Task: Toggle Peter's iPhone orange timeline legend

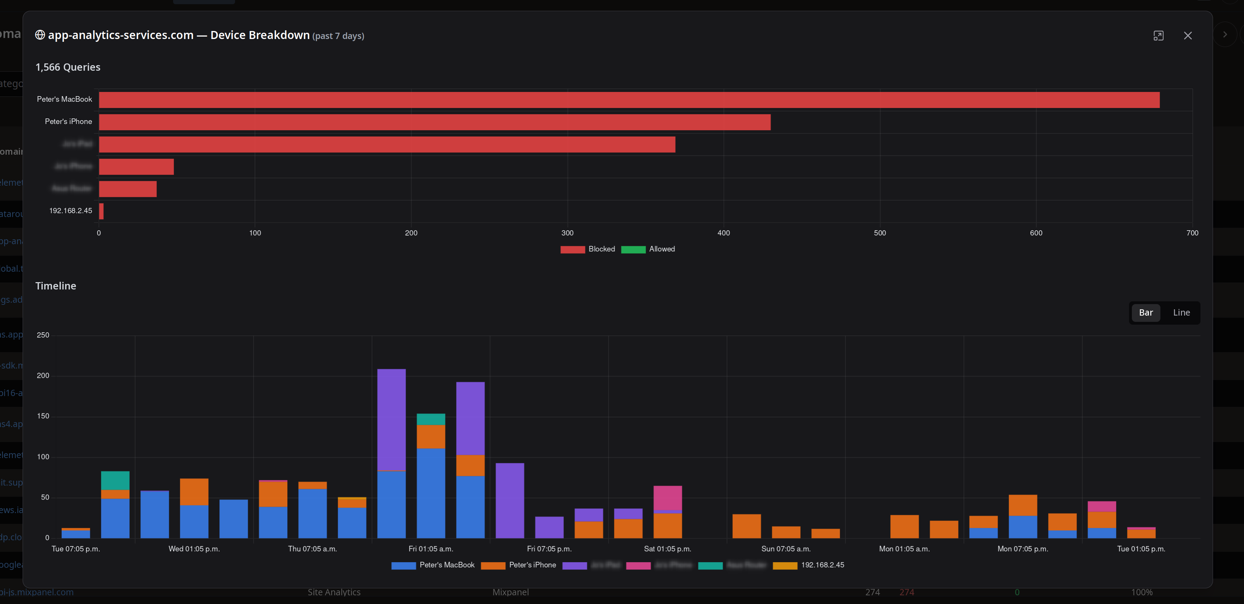Action: click(x=518, y=565)
